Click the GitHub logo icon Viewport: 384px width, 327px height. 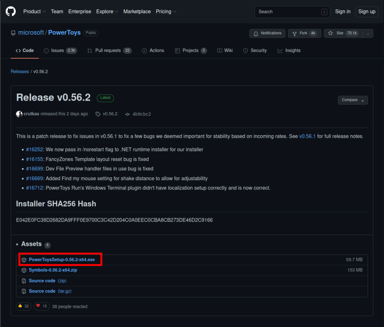10,12
